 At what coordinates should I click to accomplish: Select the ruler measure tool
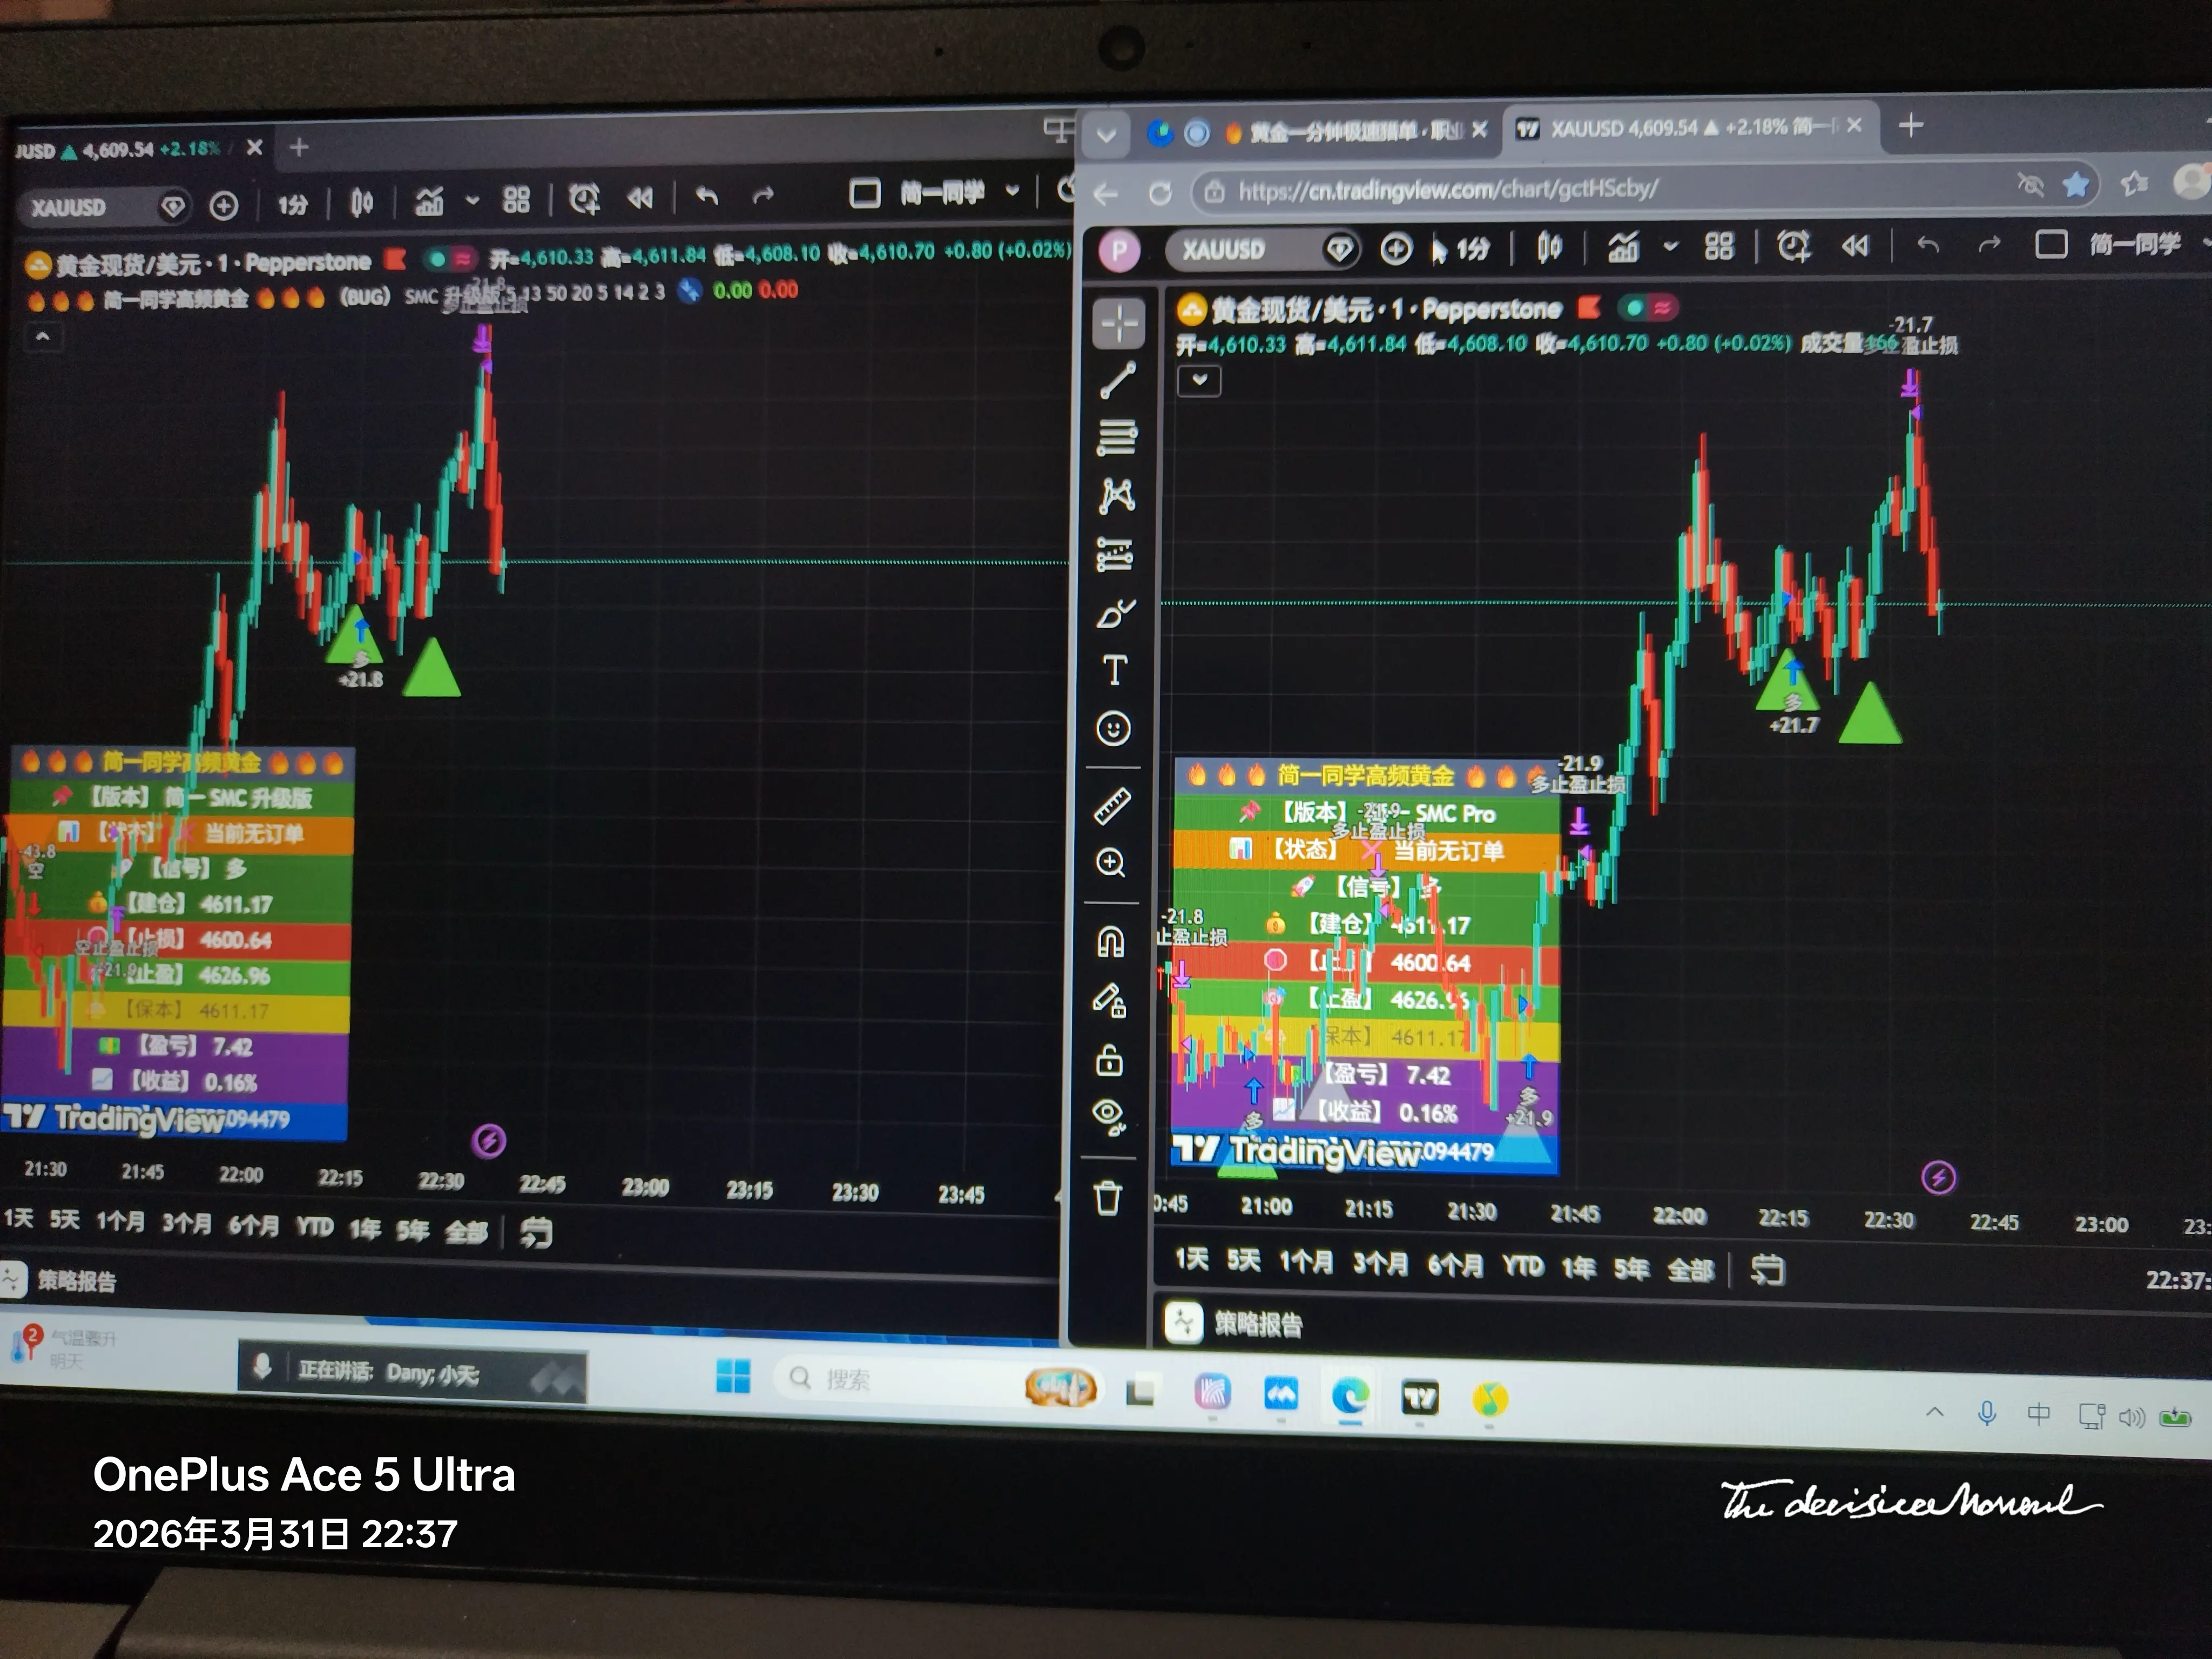point(1113,805)
